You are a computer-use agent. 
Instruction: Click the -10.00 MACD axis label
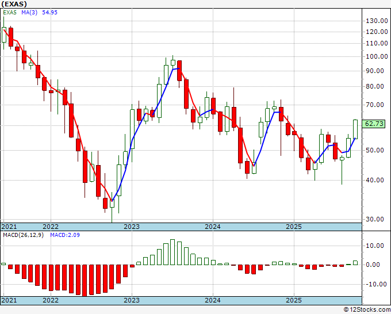pyautogui.click(x=376, y=284)
